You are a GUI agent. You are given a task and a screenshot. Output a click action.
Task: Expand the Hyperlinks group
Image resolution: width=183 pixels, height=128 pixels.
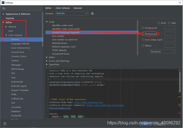(47, 64)
